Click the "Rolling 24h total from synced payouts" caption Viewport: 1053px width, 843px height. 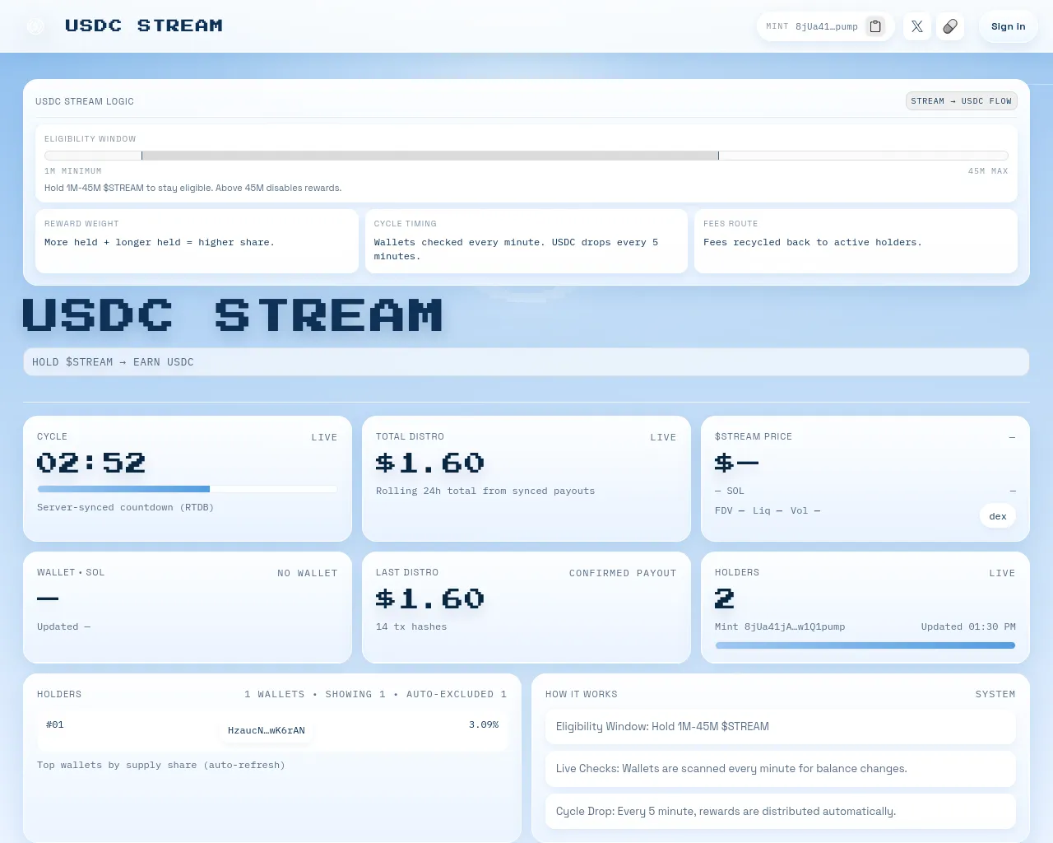[485, 491]
